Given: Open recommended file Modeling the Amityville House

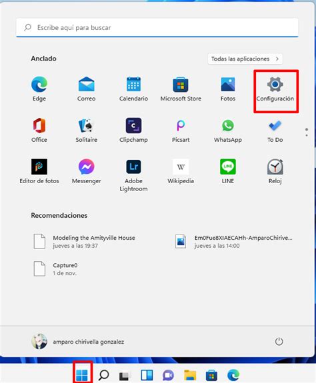Looking at the screenshot, I should click(x=85, y=242).
